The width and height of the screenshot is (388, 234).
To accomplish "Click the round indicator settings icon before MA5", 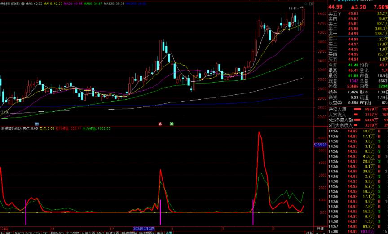I will point(23,4).
